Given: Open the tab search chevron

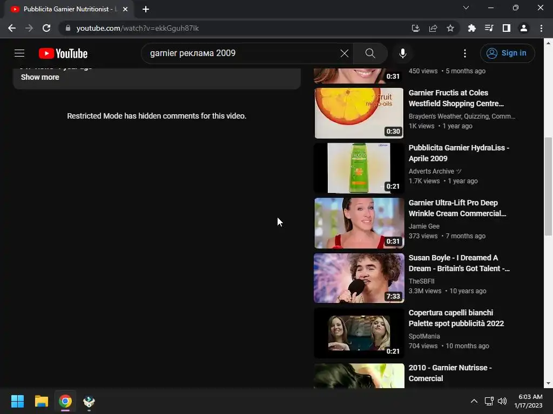Looking at the screenshot, I should point(466,8).
